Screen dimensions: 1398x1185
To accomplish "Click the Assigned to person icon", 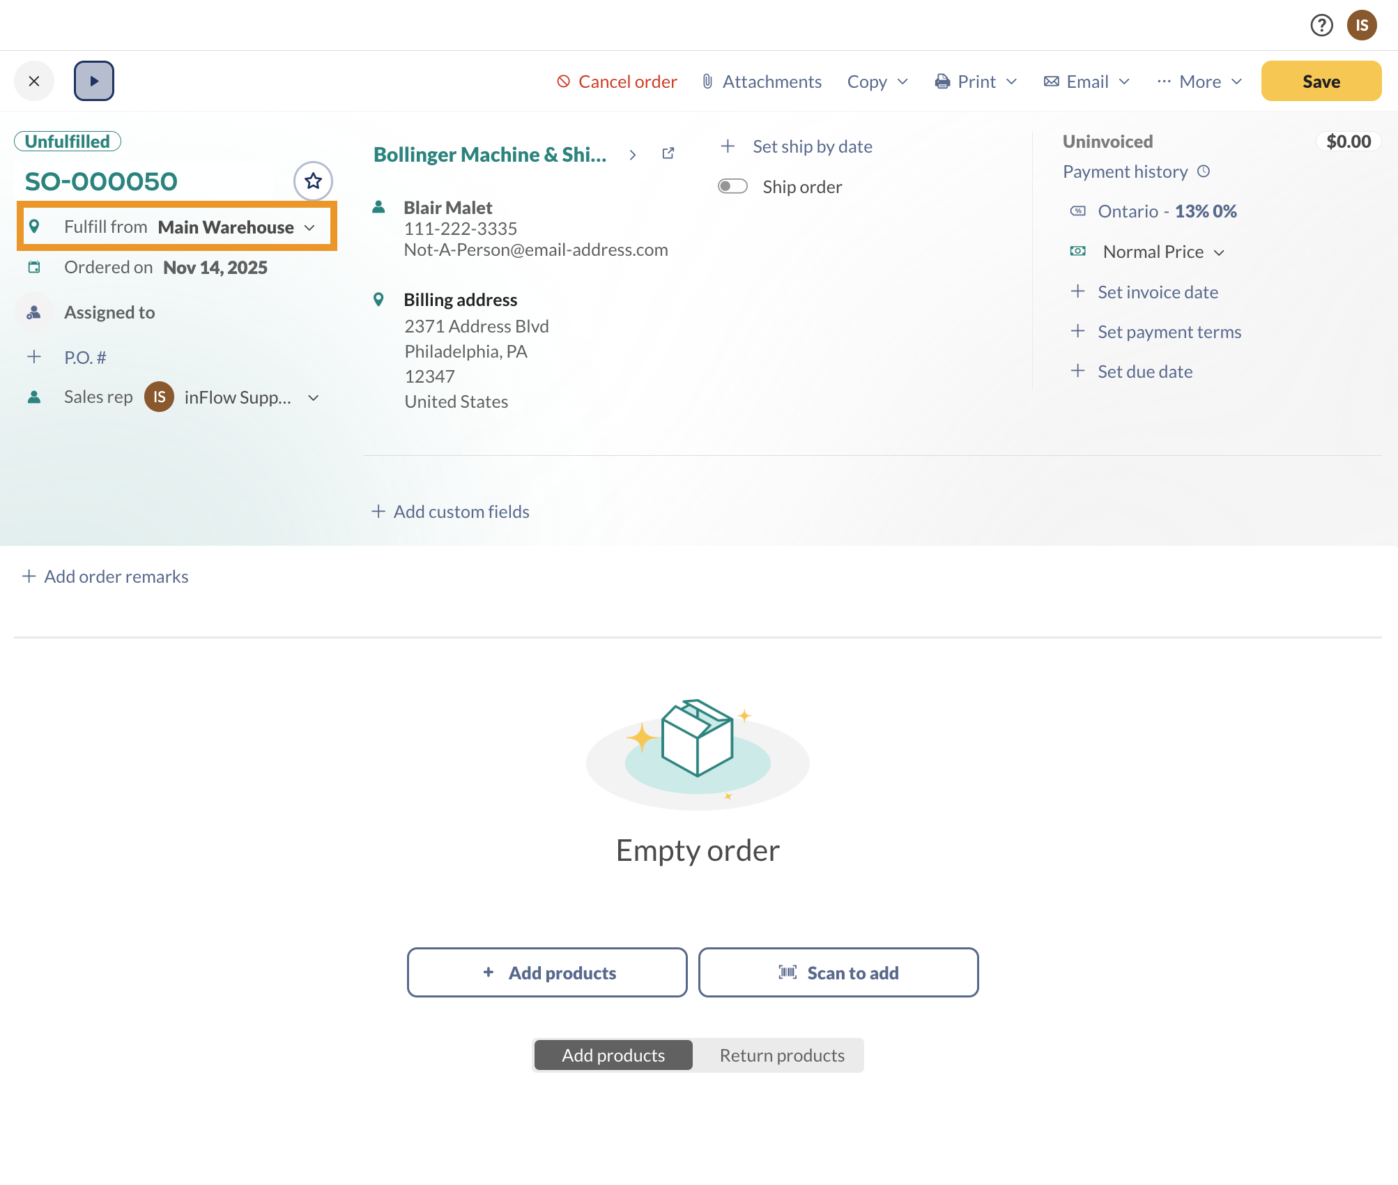I will tap(33, 312).
